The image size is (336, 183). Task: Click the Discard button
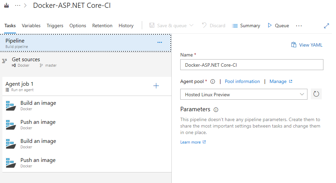click(x=214, y=26)
